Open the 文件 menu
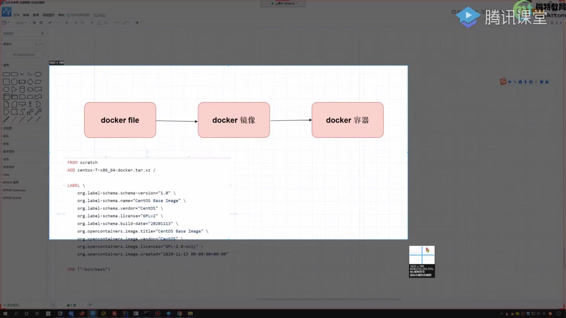Viewport: 566px width, 318px height. pos(16,15)
